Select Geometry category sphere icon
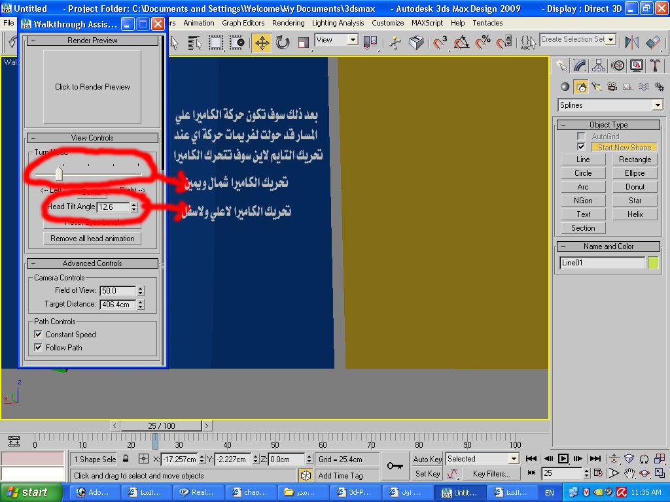Screen dimensions: 670x502 coord(565,87)
